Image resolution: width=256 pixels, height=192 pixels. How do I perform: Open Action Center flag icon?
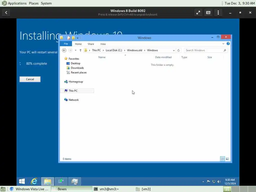coord(208,181)
